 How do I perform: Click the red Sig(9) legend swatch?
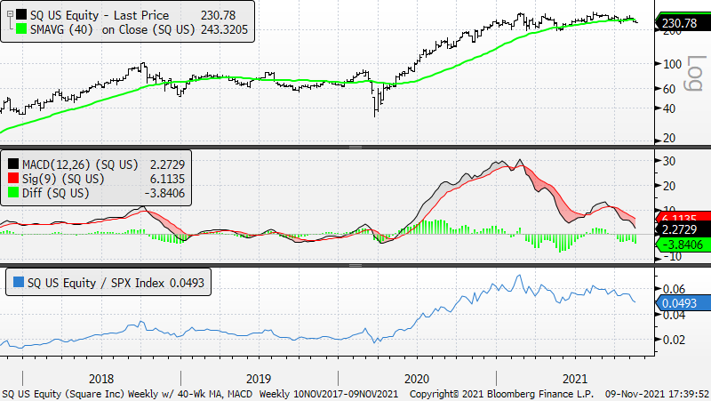[x=13, y=179]
